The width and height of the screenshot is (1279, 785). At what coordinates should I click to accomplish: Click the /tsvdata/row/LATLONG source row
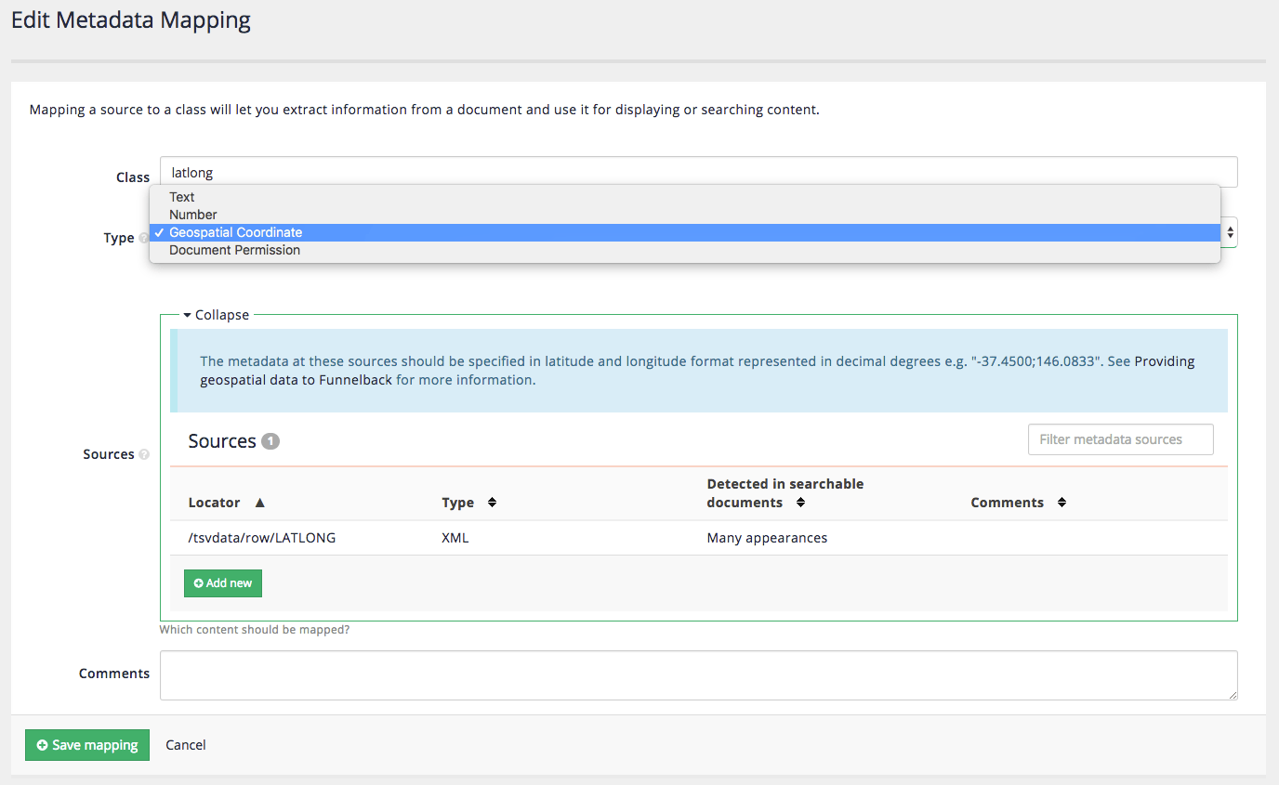coord(262,538)
